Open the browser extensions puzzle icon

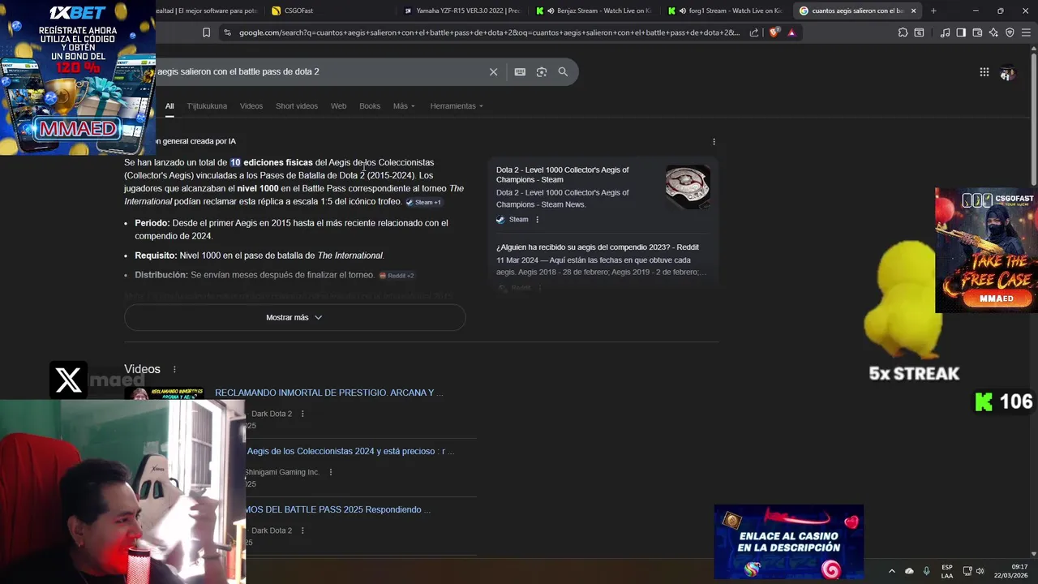coord(903,32)
